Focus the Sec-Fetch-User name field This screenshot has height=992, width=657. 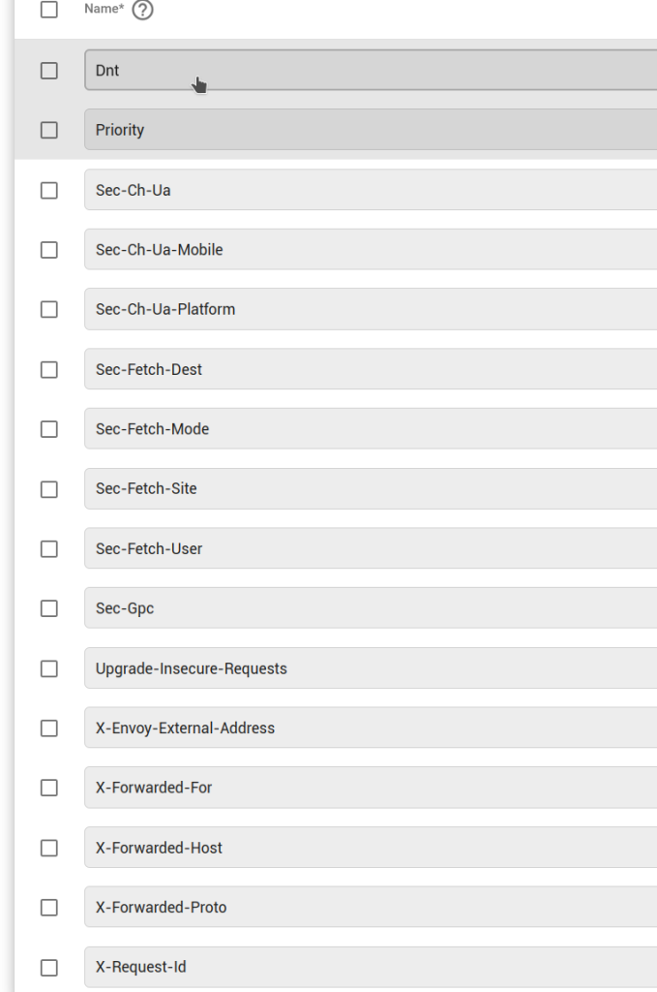[368, 548]
